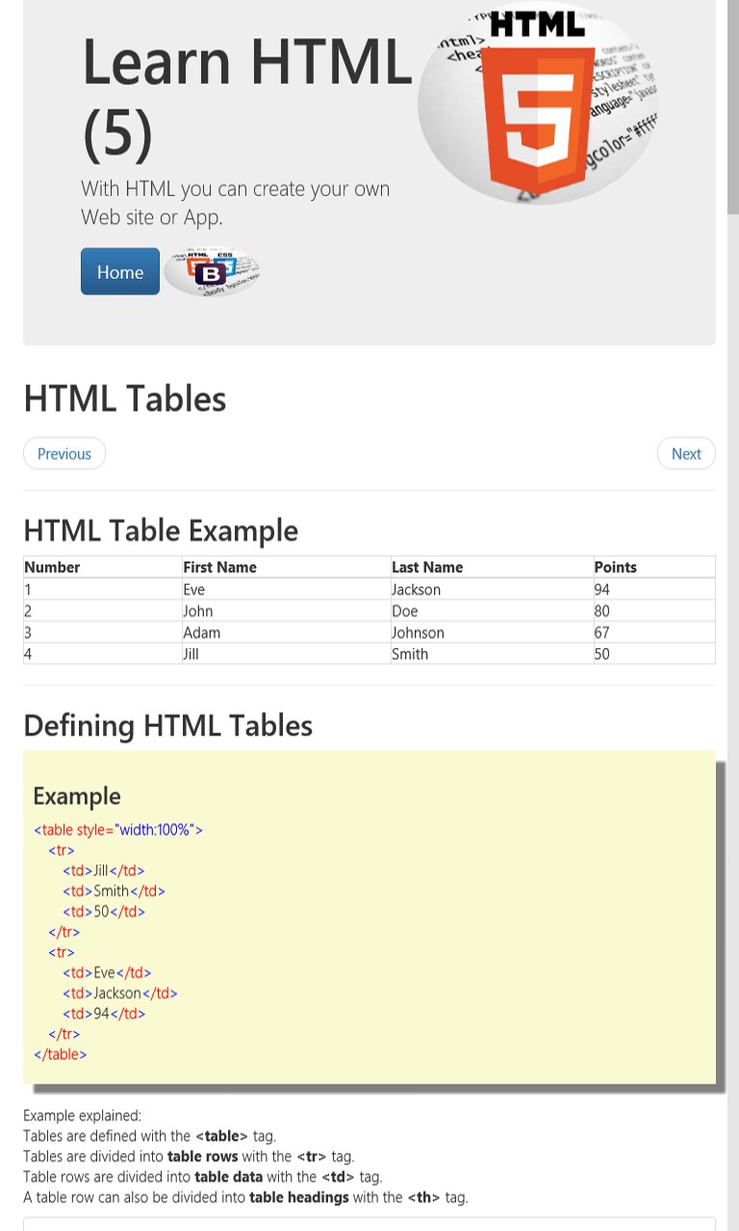Select the points cell 94
This screenshot has width=739, height=1231.
(x=654, y=590)
